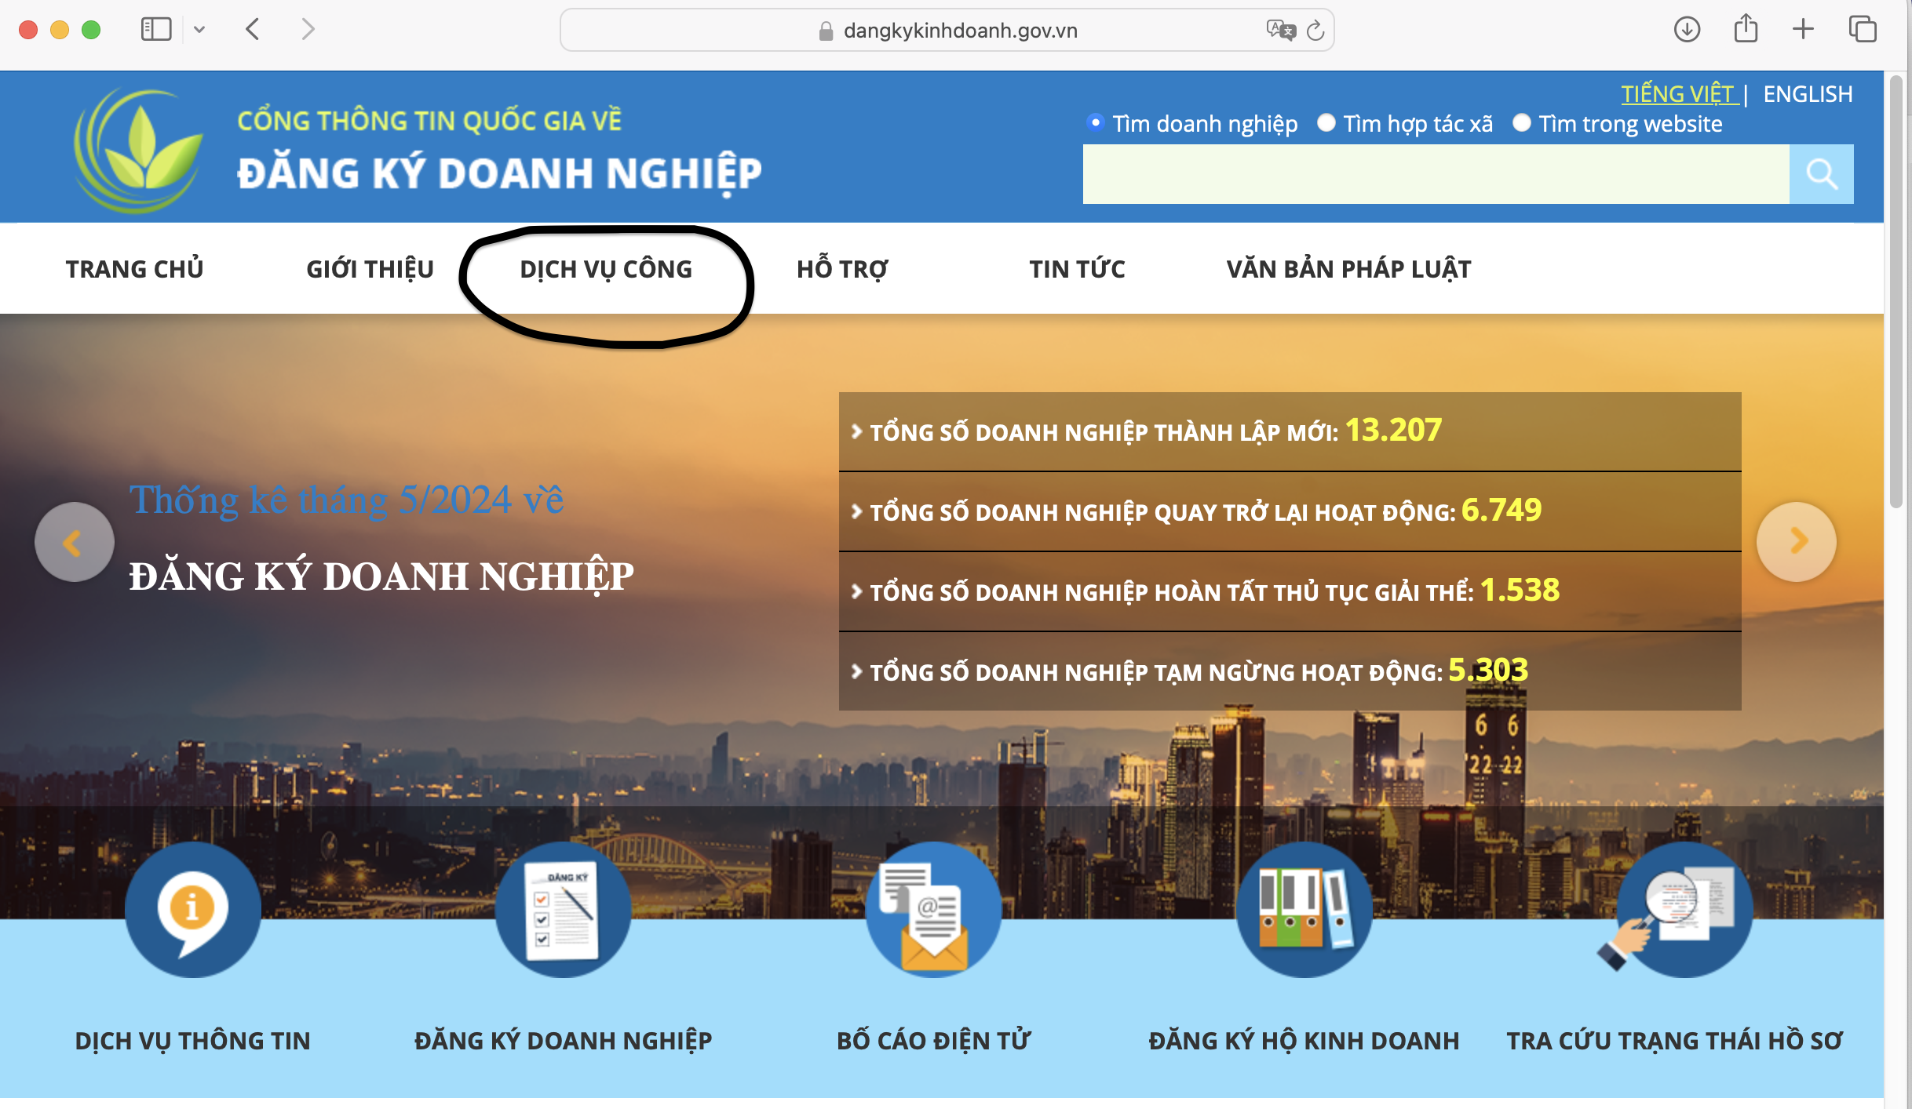
Task: Switch language to English
Action: pos(1808,94)
